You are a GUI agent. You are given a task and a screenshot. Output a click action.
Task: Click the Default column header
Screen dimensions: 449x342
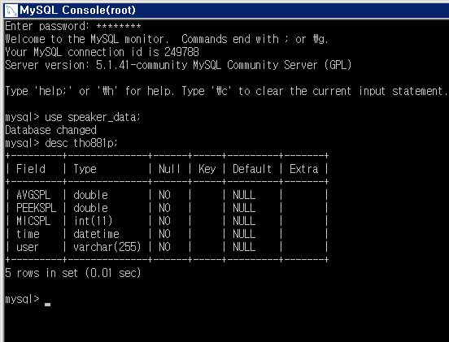(251, 169)
